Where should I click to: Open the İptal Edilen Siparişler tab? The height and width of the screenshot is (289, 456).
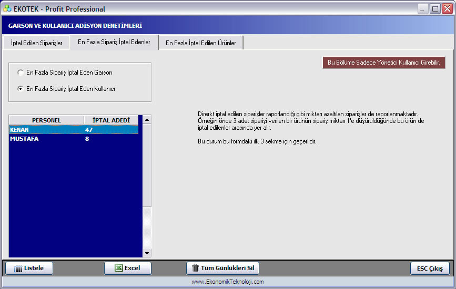(36, 43)
